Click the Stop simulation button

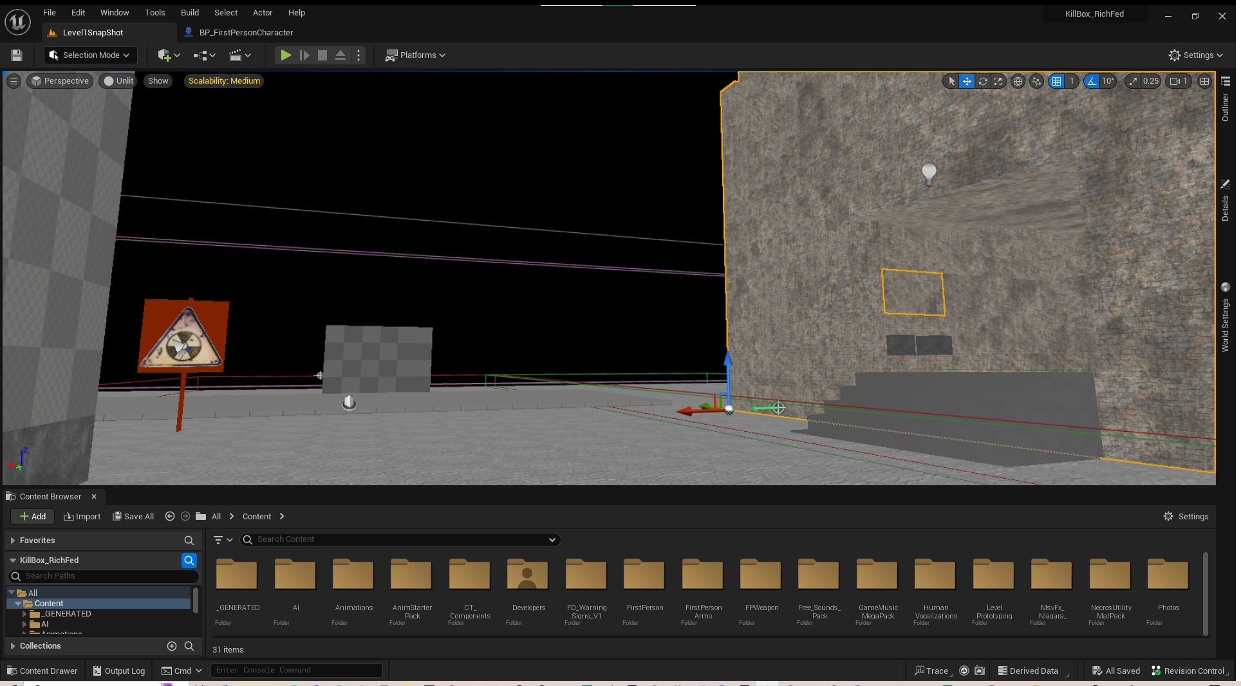coord(322,55)
